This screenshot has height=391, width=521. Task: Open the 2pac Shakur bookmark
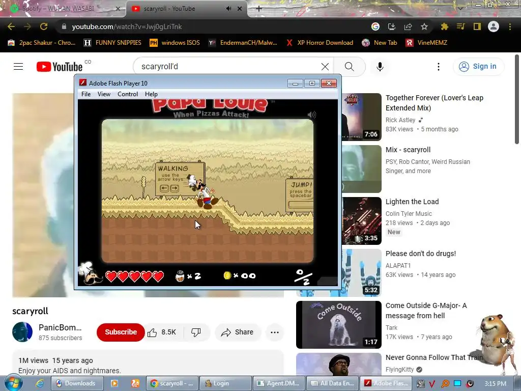(x=42, y=43)
